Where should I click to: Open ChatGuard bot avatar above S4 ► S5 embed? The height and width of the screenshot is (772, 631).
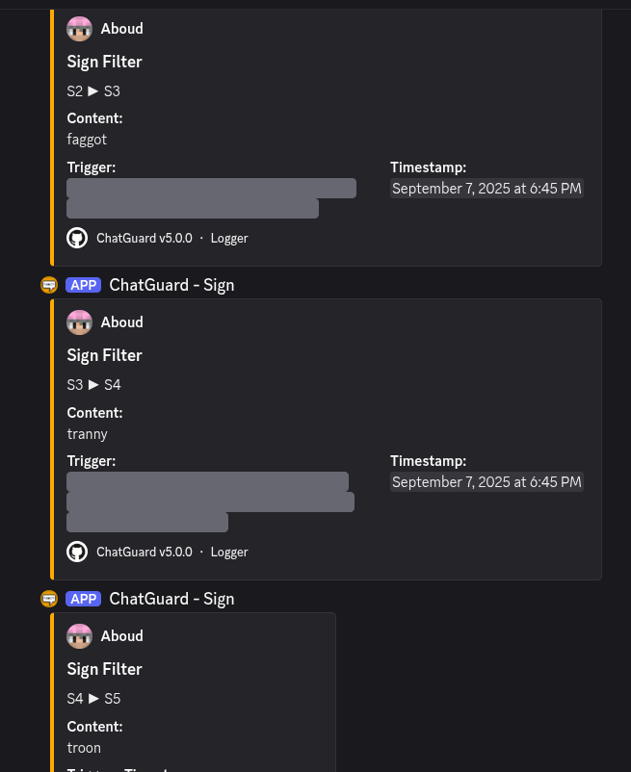point(49,599)
